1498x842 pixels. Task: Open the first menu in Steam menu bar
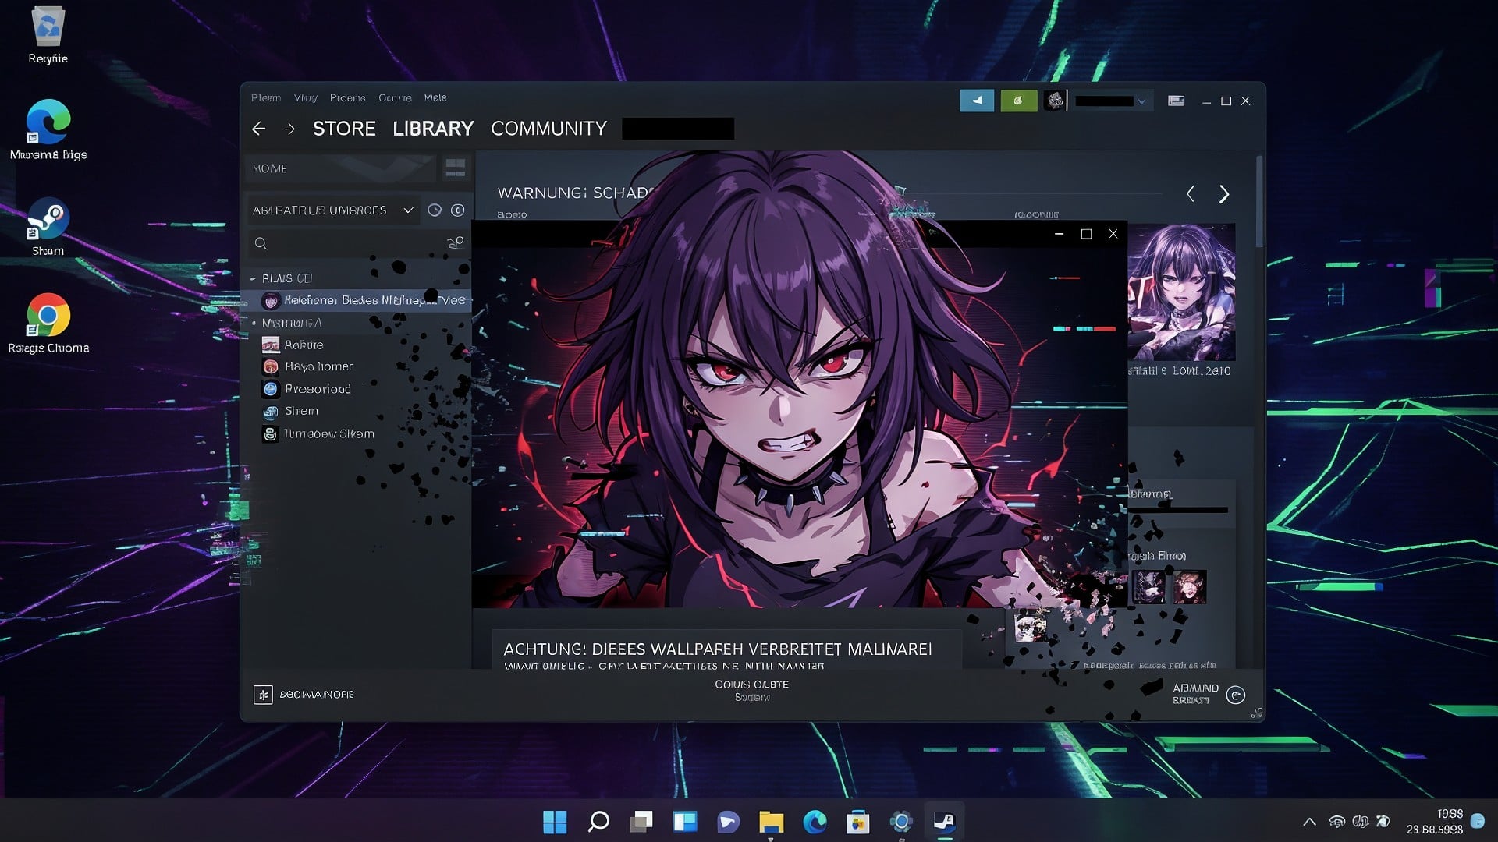tap(266, 97)
